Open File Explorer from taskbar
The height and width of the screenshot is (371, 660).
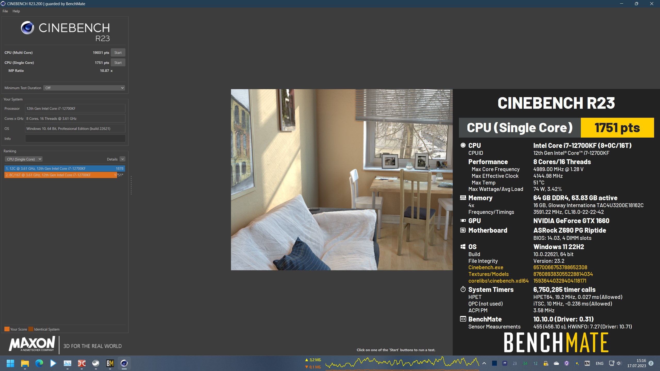click(x=25, y=363)
